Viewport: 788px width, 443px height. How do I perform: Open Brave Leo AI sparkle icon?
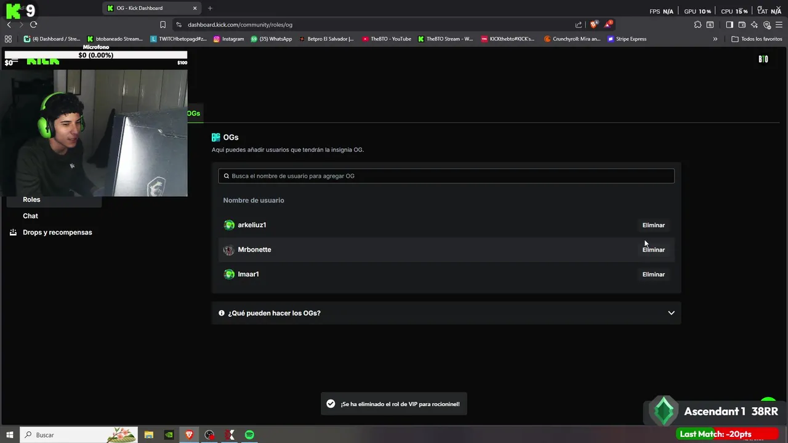pos(754,25)
